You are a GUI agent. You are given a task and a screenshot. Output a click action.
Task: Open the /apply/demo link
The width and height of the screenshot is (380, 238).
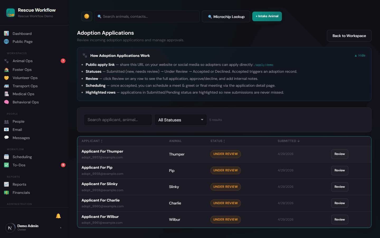(264, 65)
